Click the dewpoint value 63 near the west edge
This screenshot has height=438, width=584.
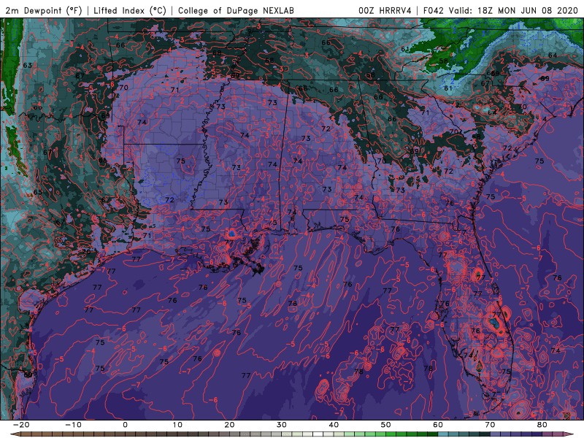28,66
